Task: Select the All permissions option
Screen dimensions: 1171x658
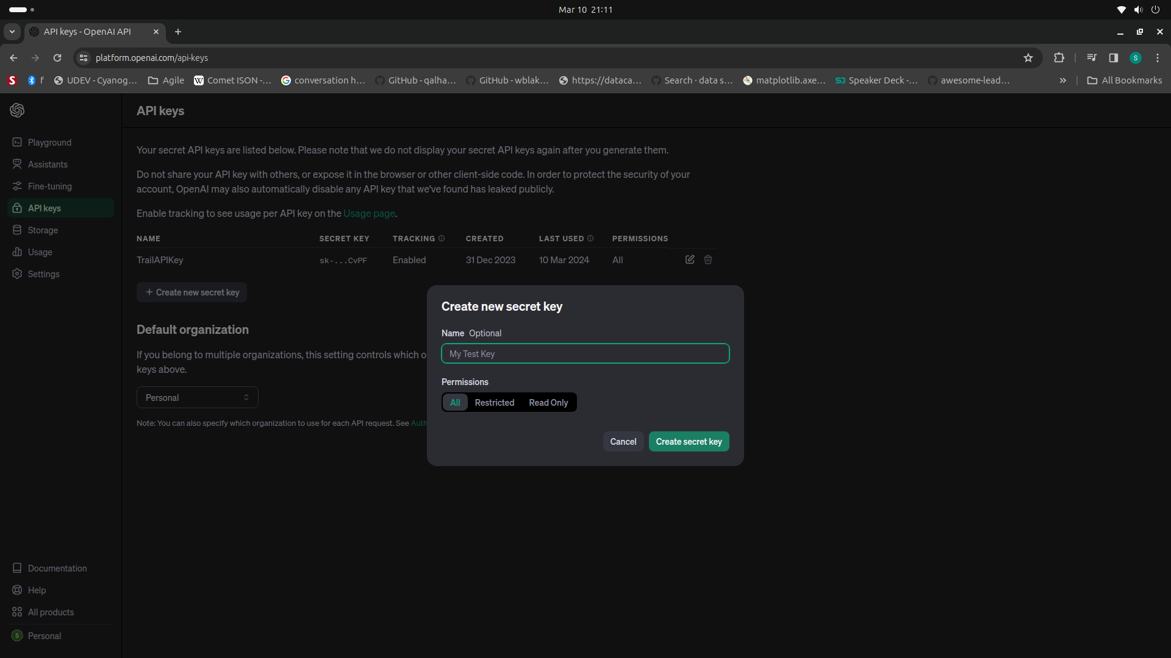Action: pyautogui.click(x=455, y=403)
